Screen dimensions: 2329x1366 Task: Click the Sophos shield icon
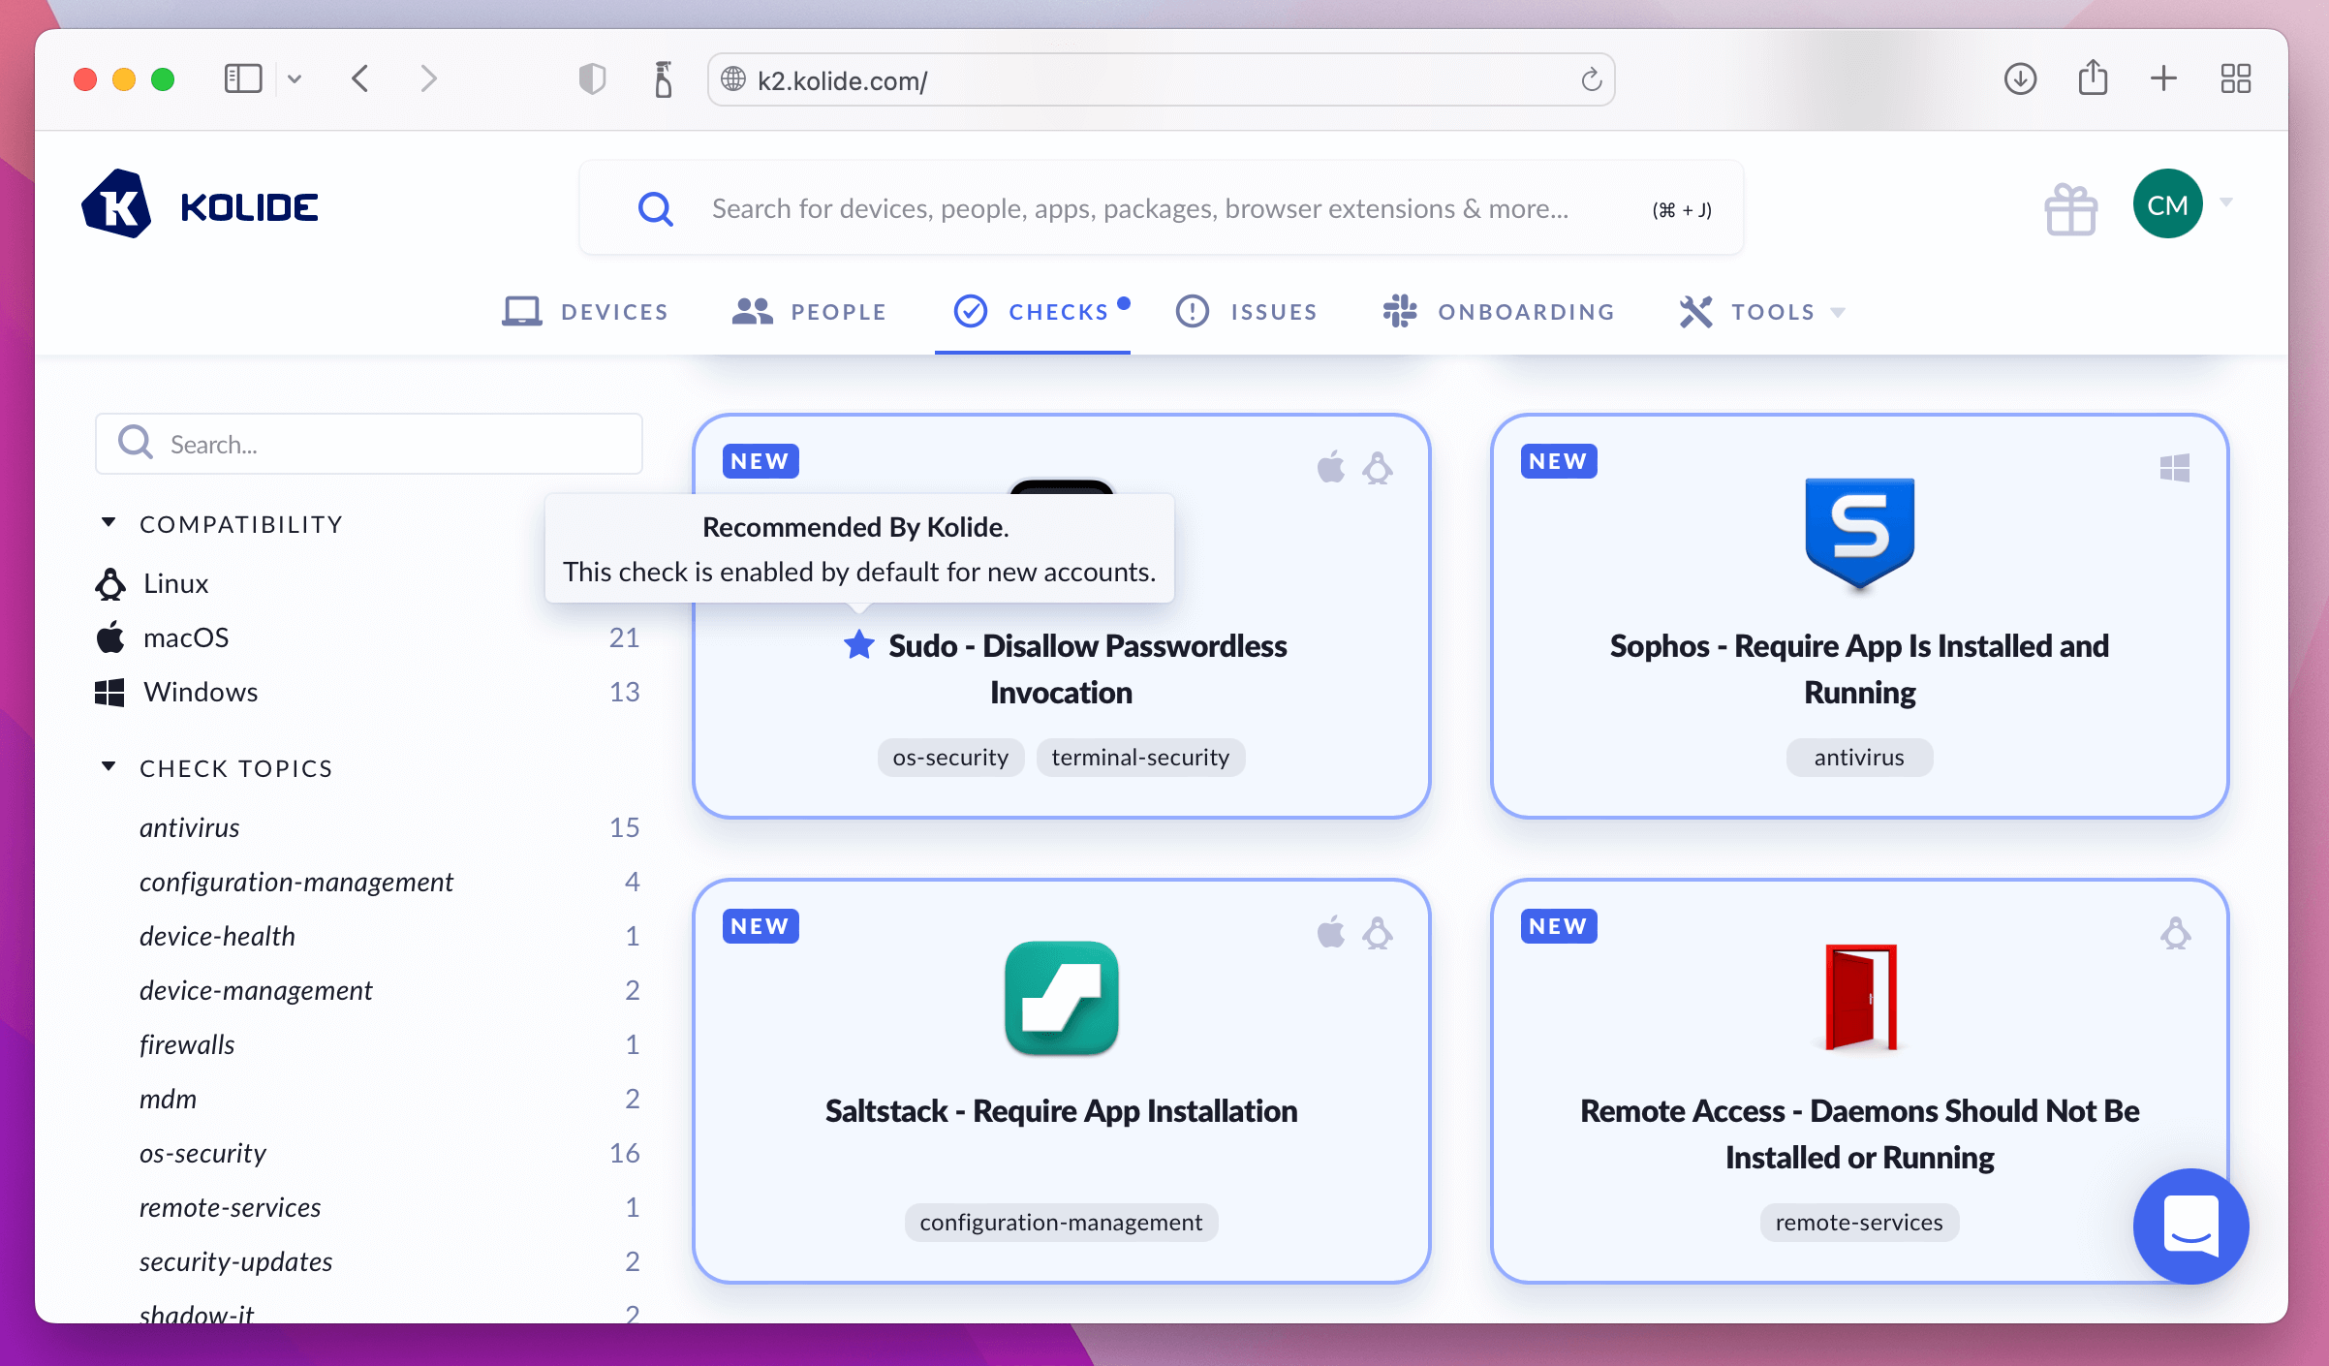[x=1859, y=533]
